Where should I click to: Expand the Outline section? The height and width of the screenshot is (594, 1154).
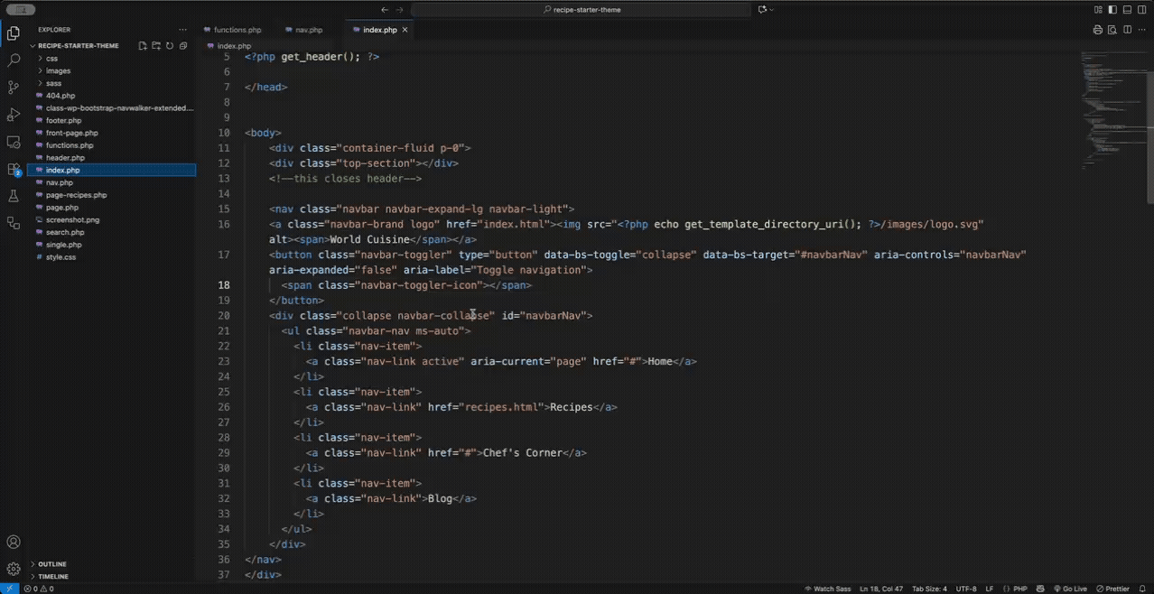tap(52, 564)
